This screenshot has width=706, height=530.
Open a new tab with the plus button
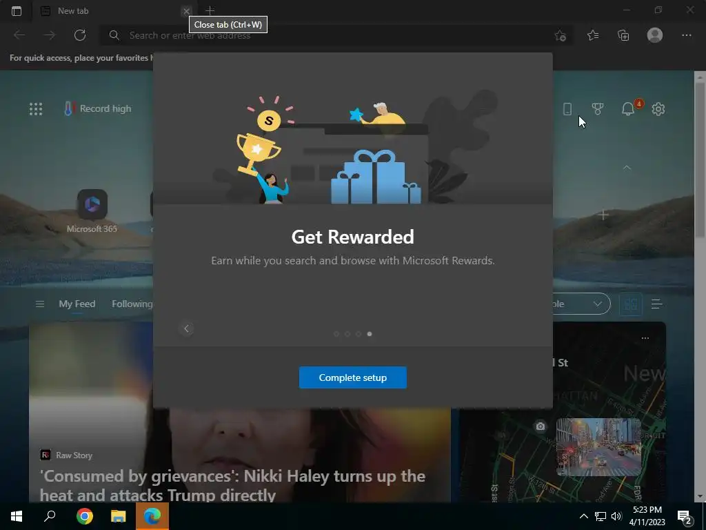210,10
